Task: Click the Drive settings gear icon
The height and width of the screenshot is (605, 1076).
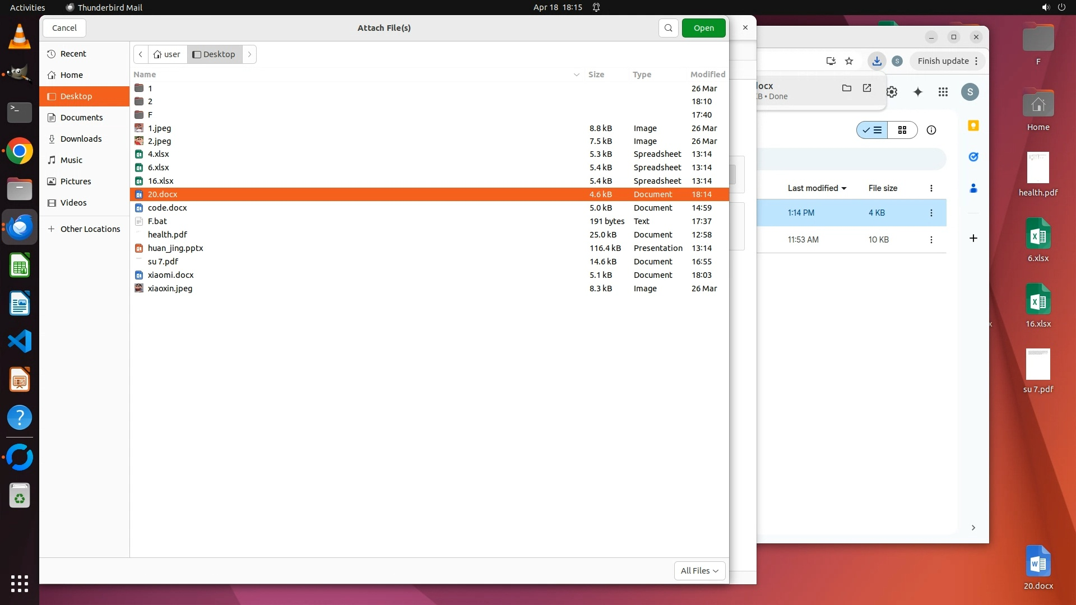Action: (892, 92)
